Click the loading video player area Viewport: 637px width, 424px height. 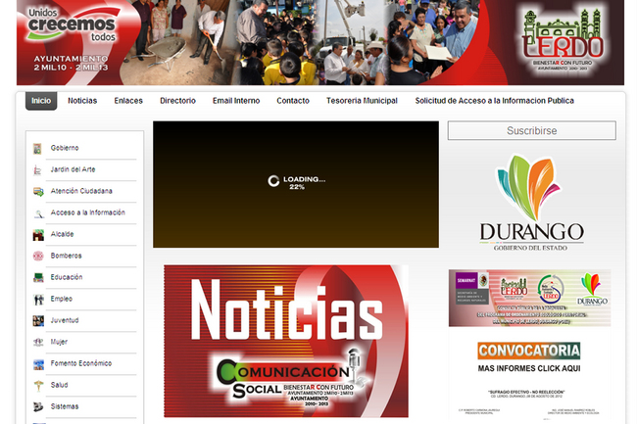296,184
